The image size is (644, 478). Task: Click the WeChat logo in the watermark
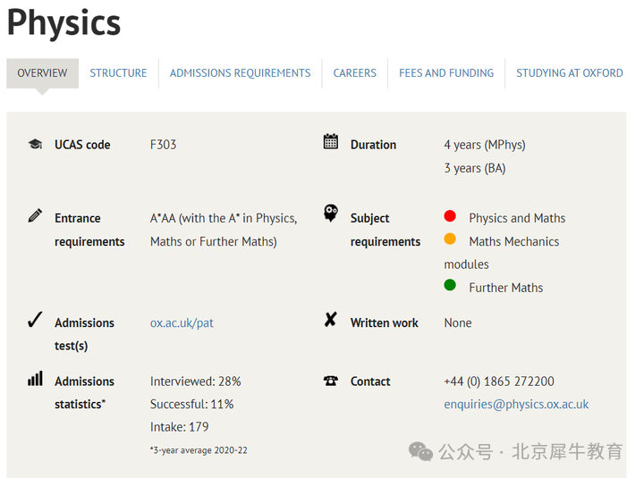click(420, 451)
